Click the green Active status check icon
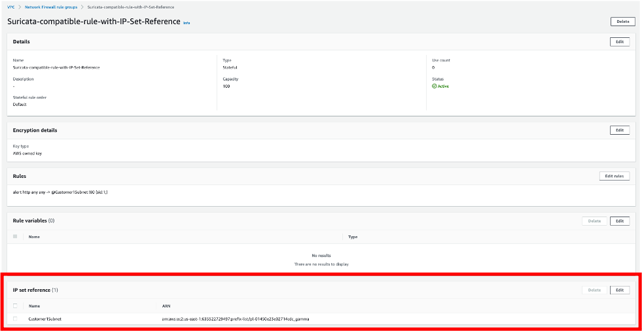The height and width of the screenshot is (331, 642). pos(434,86)
